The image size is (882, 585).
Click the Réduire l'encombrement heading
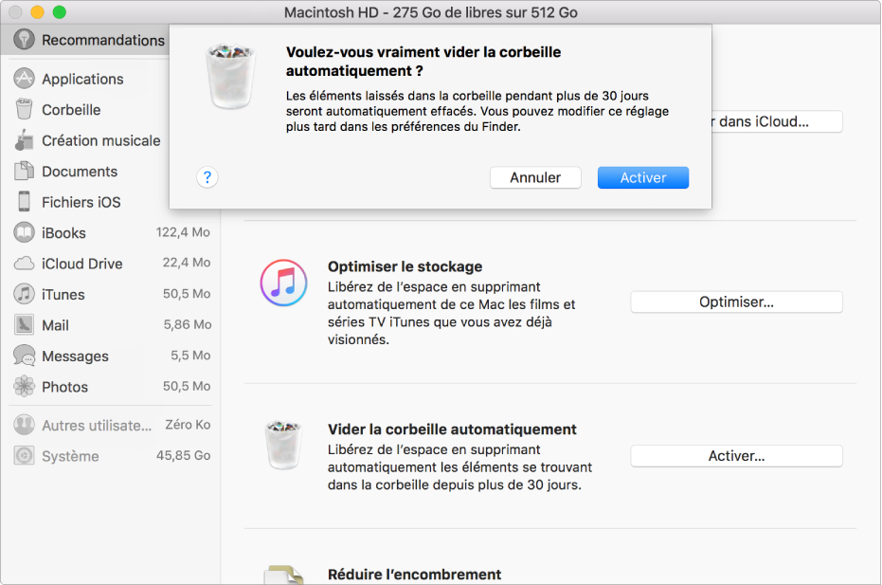(415, 575)
